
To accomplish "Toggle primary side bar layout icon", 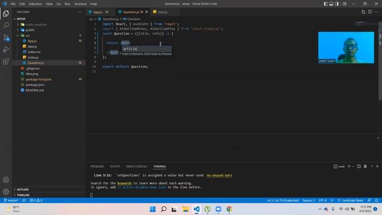I will pyautogui.click(x=326, y=4).
